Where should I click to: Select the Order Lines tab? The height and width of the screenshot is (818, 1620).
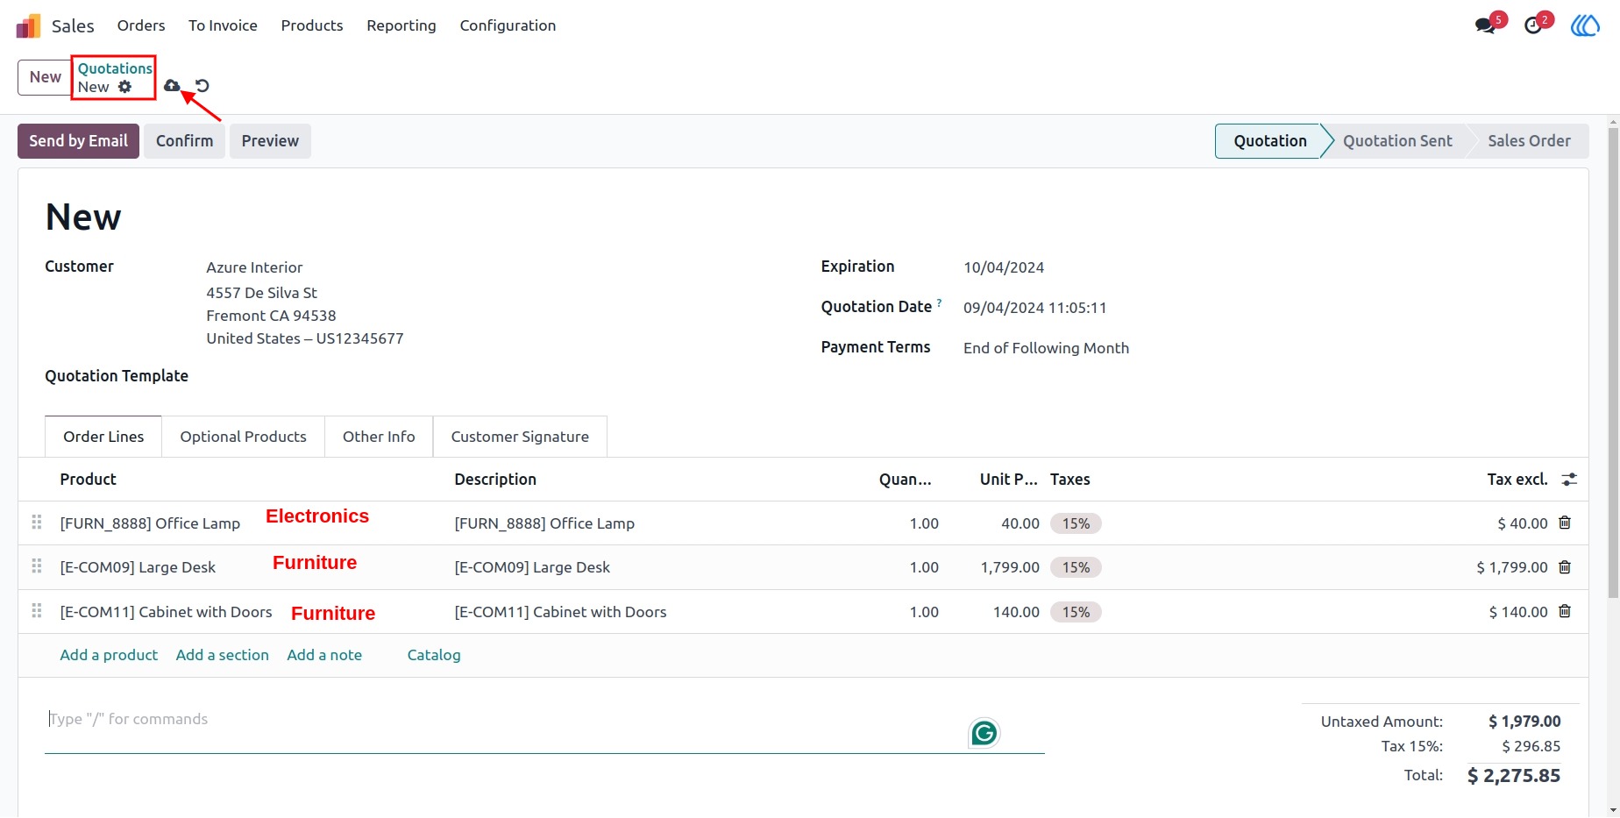pos(103,437)
